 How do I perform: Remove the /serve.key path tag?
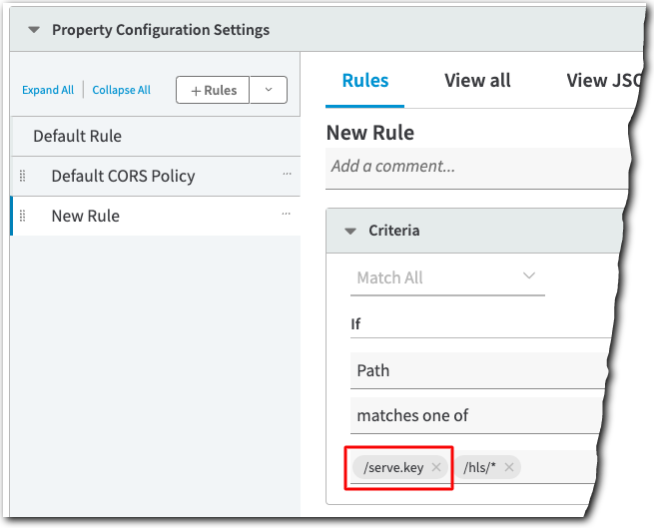(436, 467)
